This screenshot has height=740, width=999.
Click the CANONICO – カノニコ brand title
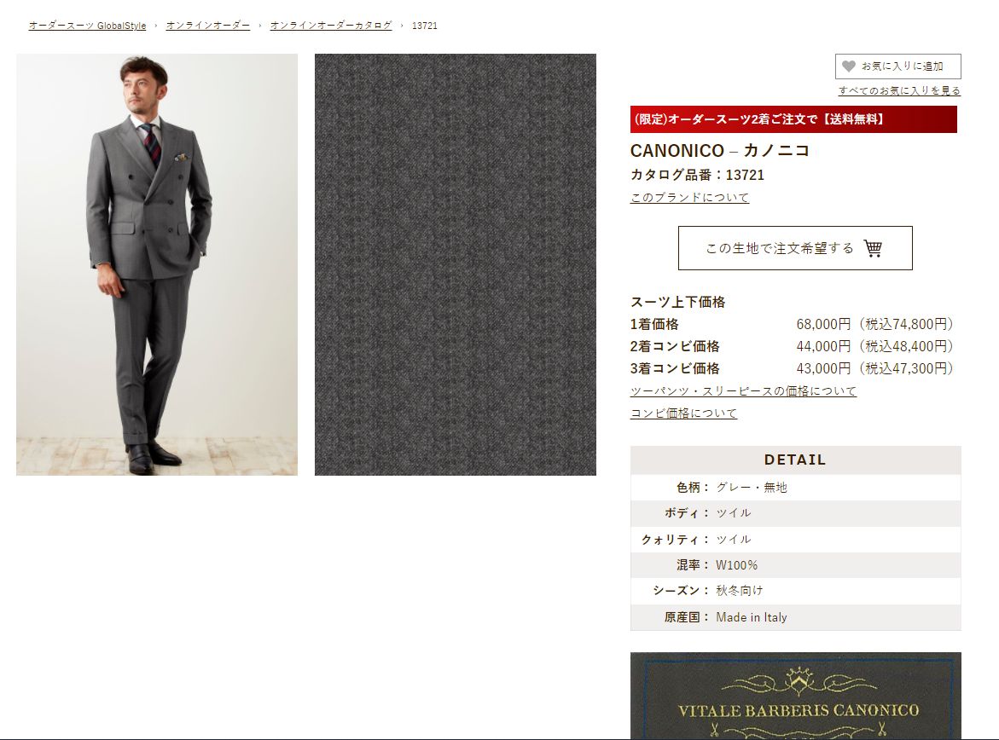point(719,151)
